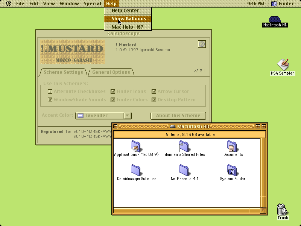Click the '1.0 © 1997 Igarashi Susumu' text
301x226 pixels.
tap(143, 50)
